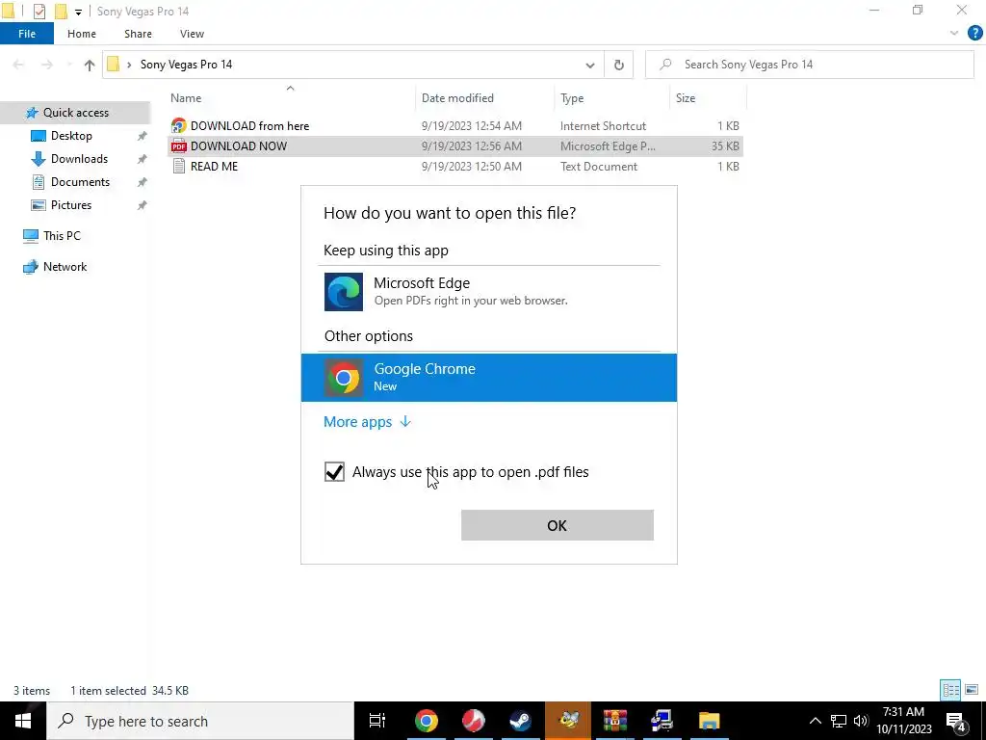Open WinRAR from the taskbar
Screen dimensions: 986x740
(615, 721)
